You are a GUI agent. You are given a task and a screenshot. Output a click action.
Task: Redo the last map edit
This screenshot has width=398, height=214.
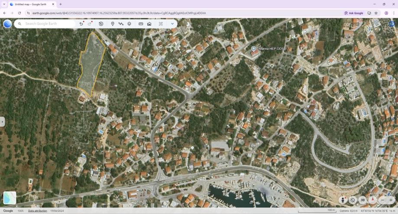click(x=90, y=24)
